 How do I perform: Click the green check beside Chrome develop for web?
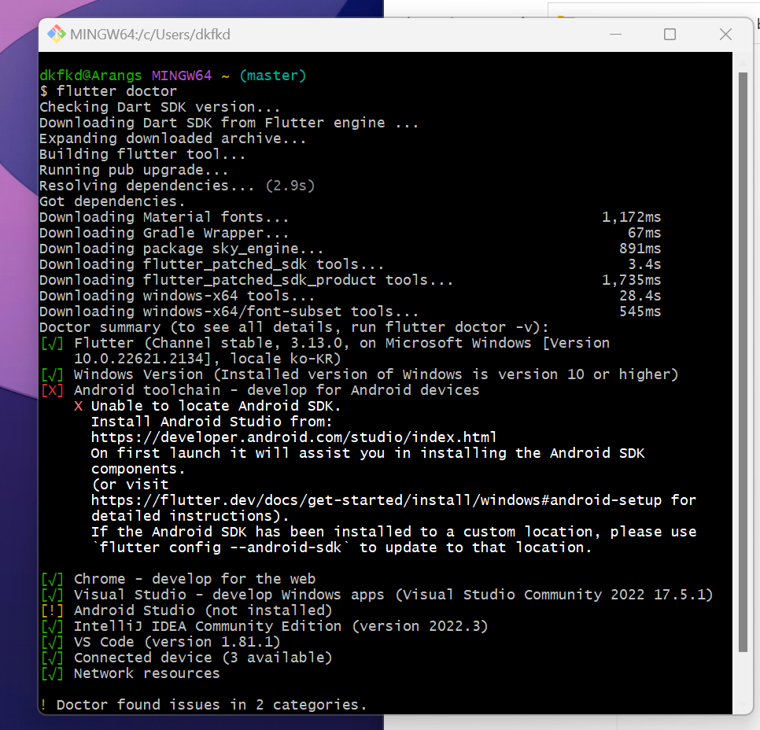[x=53, y=579]
